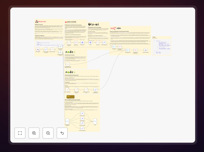Select the Respond to Webhook node

click(146, 50)
